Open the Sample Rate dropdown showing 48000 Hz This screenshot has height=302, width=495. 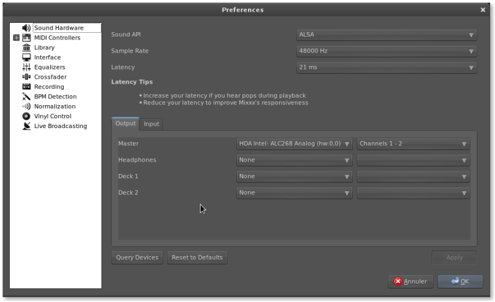click(386, 51)
